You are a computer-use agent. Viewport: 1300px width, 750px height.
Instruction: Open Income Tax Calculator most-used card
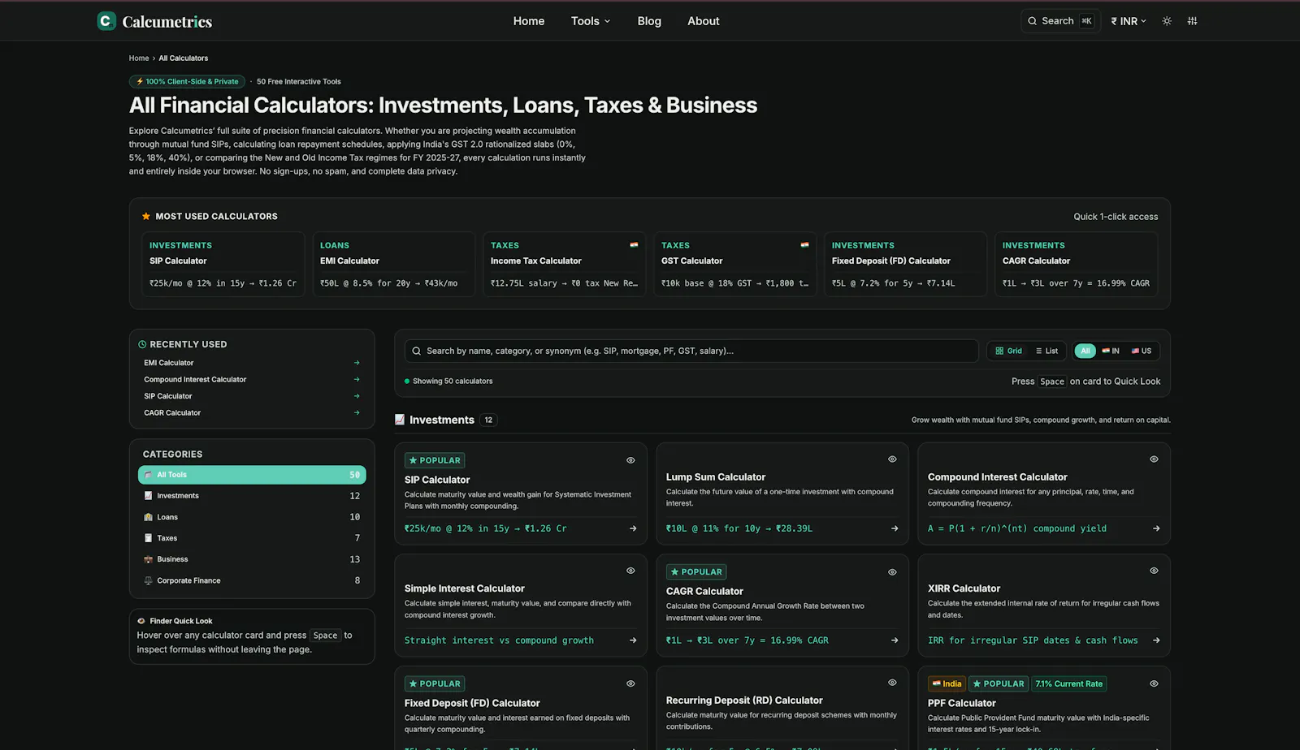click(x=565, y=264)
